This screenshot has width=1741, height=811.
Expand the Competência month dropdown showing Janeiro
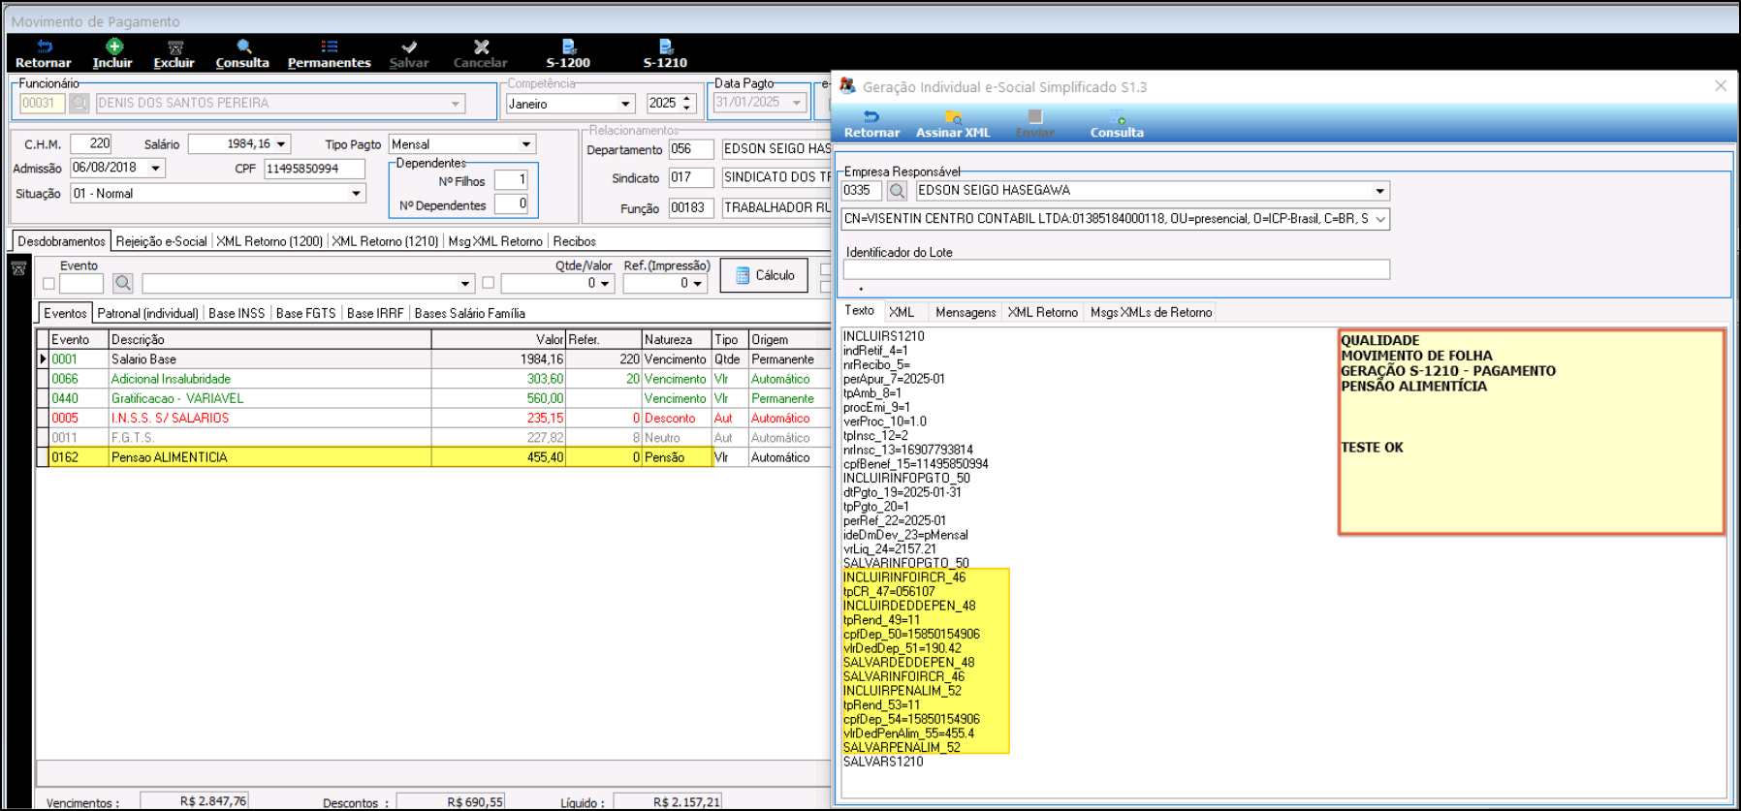[625, 104]
